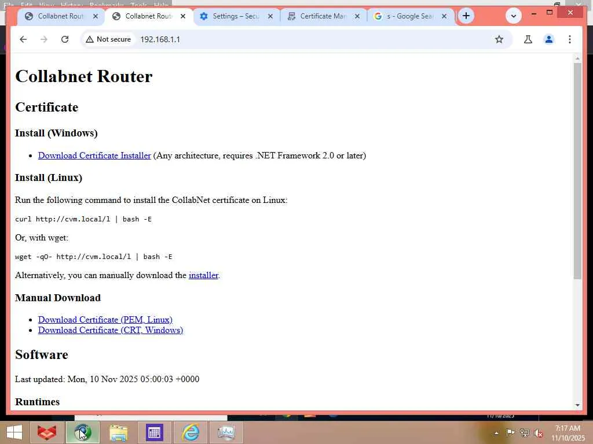Close the Google Search tab
593x444 pixels.
(x=444, y=16)
